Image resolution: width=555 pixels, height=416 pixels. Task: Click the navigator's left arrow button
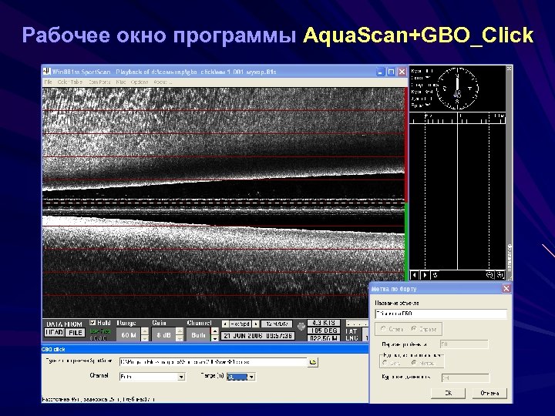click(415, 275)
